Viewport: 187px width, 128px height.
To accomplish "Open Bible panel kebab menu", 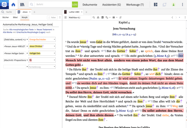I will (185, 18).
